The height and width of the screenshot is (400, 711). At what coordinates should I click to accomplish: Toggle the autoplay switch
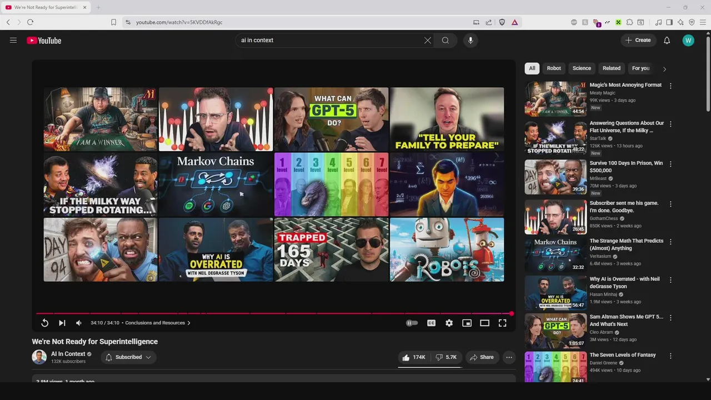pos(412,323)
